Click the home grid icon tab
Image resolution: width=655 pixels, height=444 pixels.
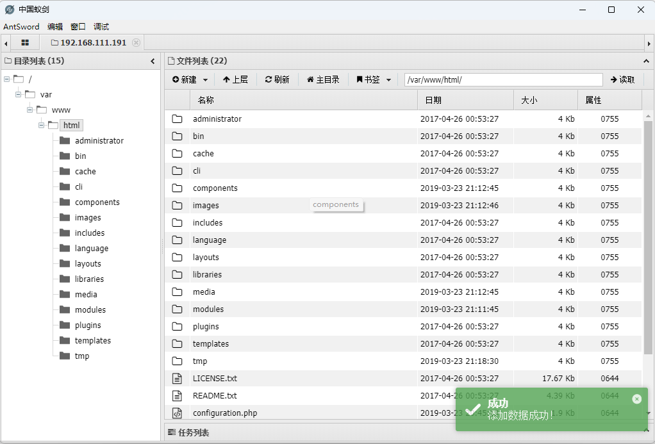[25, 43]
